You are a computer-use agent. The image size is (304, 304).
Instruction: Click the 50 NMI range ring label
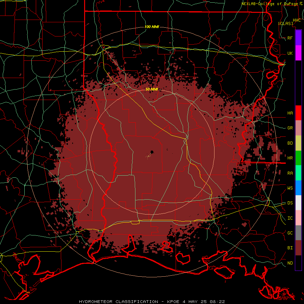(x=152, y=89)
